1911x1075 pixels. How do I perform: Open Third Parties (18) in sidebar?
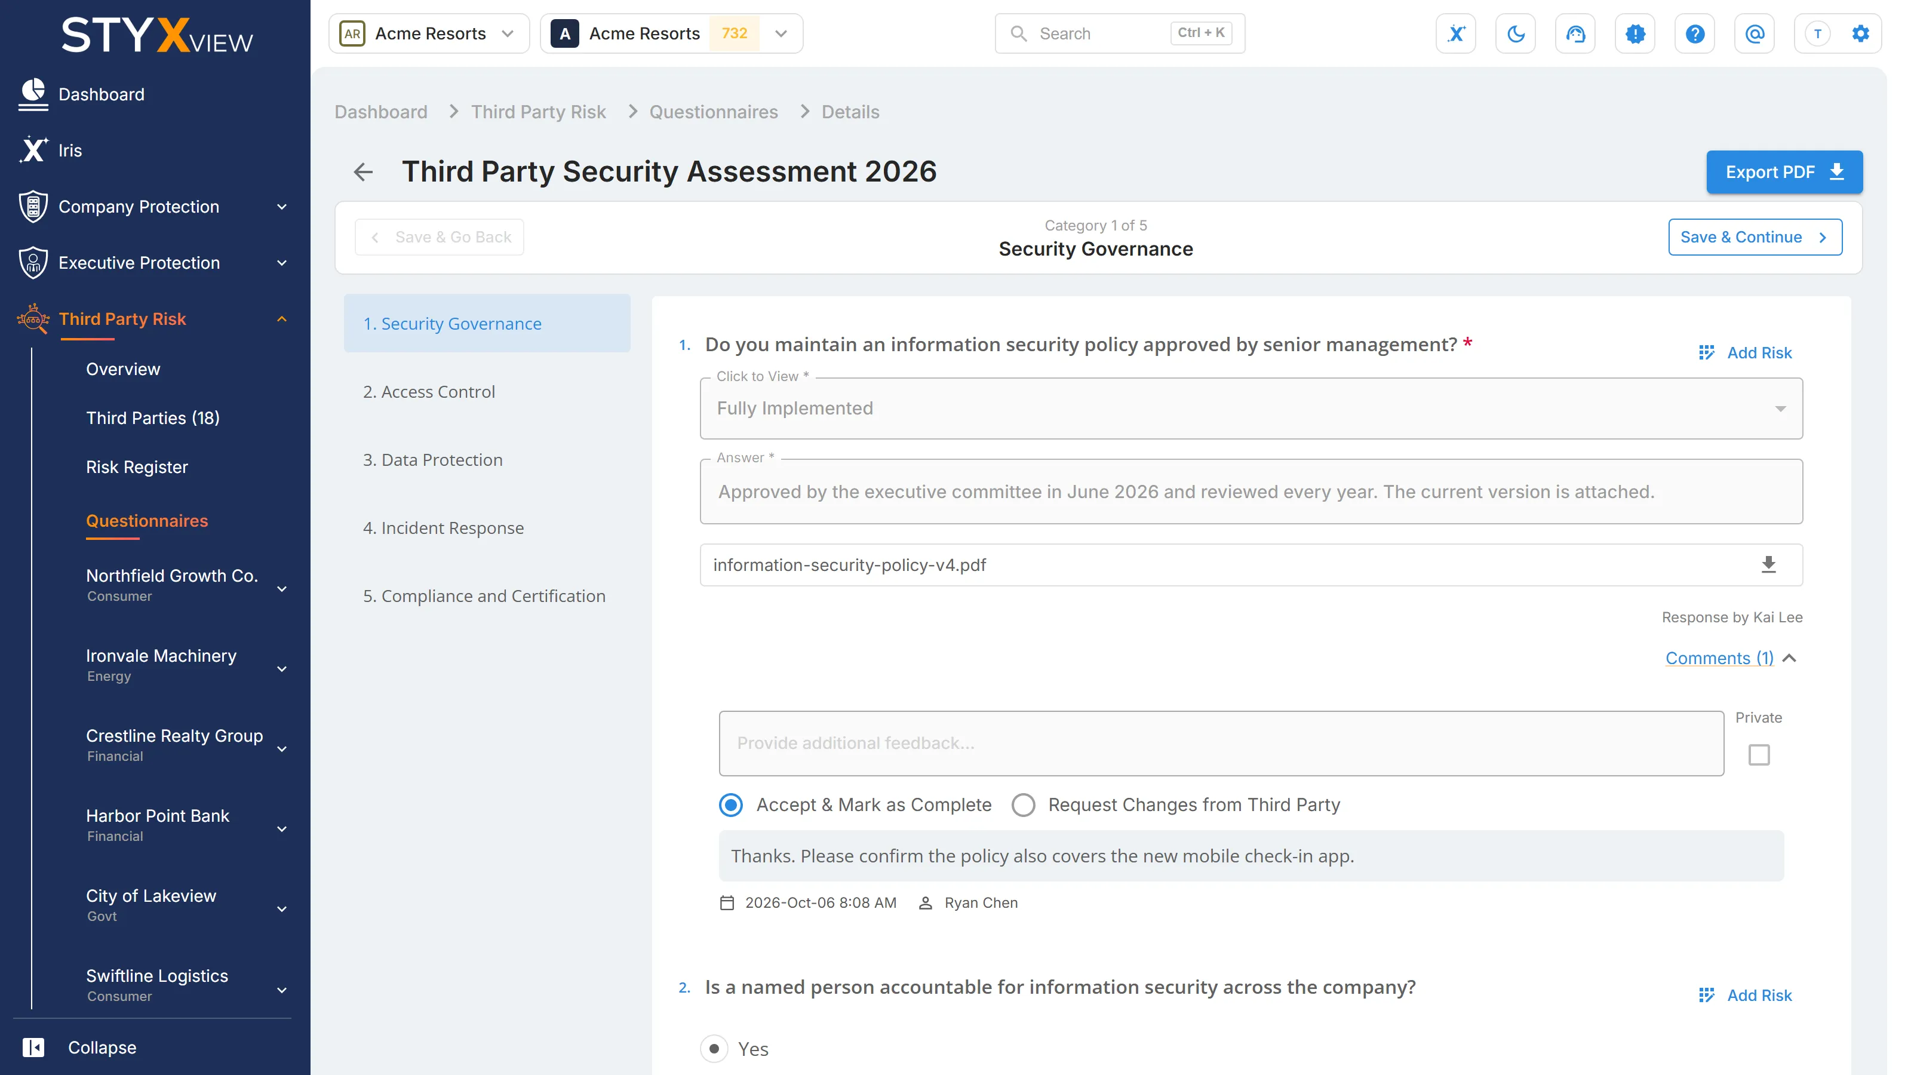tap(152, 417)
